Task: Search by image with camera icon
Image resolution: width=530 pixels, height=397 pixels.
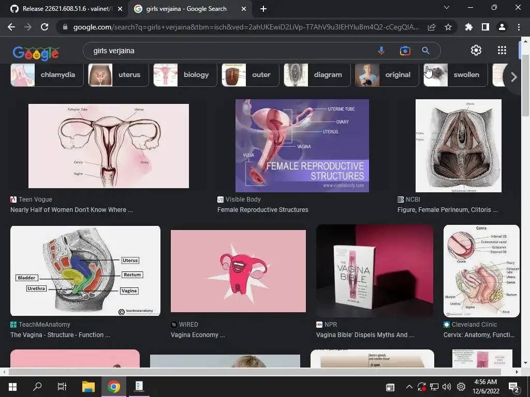Action: [405, 51]
